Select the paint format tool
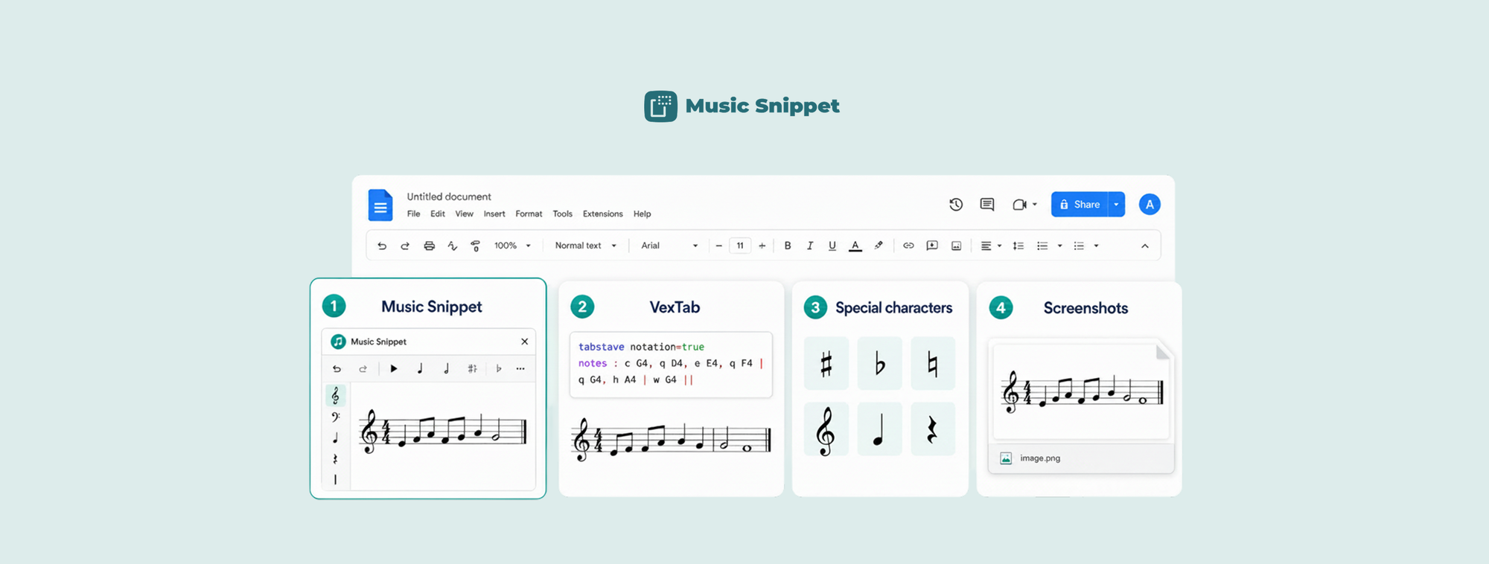Viewport: 1489px width, 564px height. (476, 246)
